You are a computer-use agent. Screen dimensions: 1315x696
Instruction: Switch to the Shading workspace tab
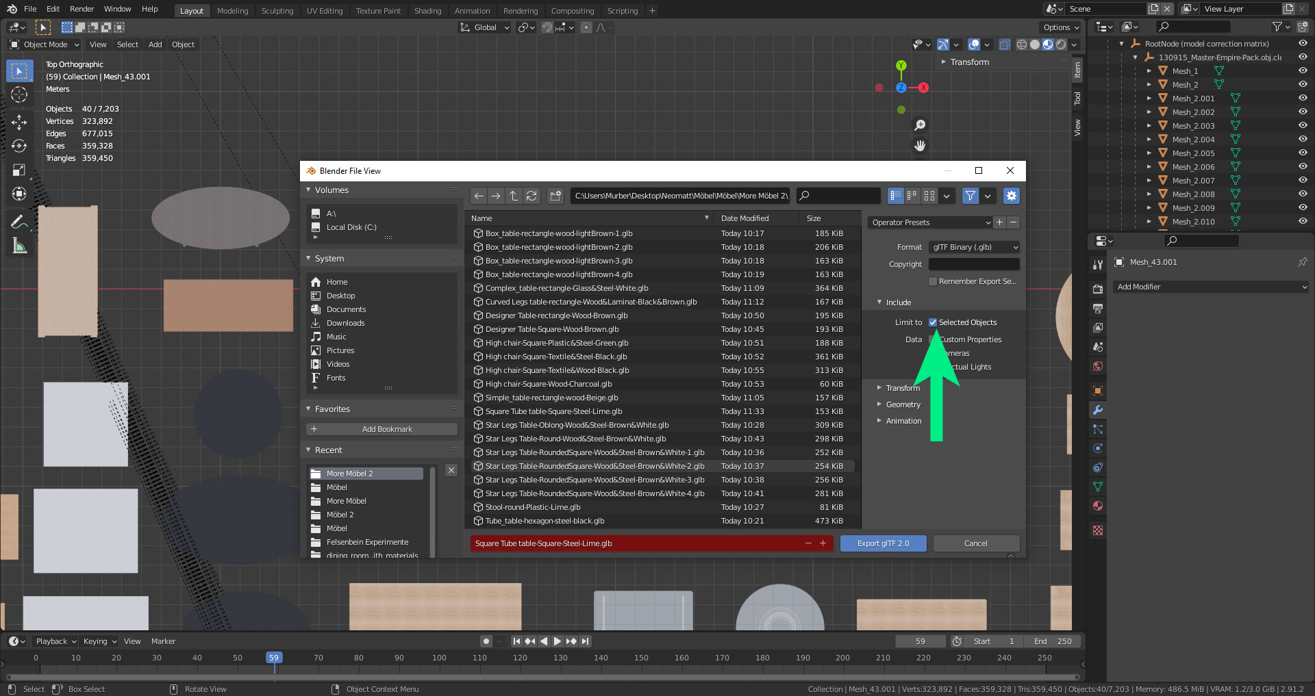tap(427, 11)
